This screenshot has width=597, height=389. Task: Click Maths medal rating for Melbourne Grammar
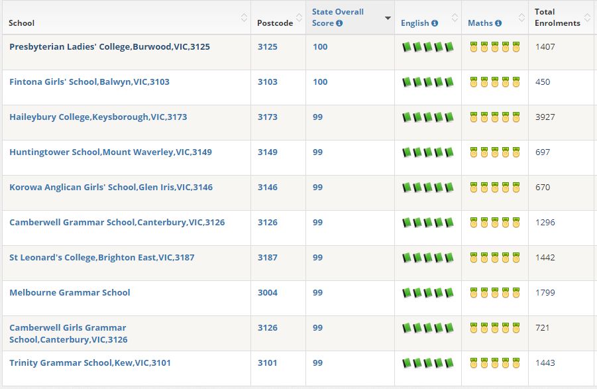point(494,293)
